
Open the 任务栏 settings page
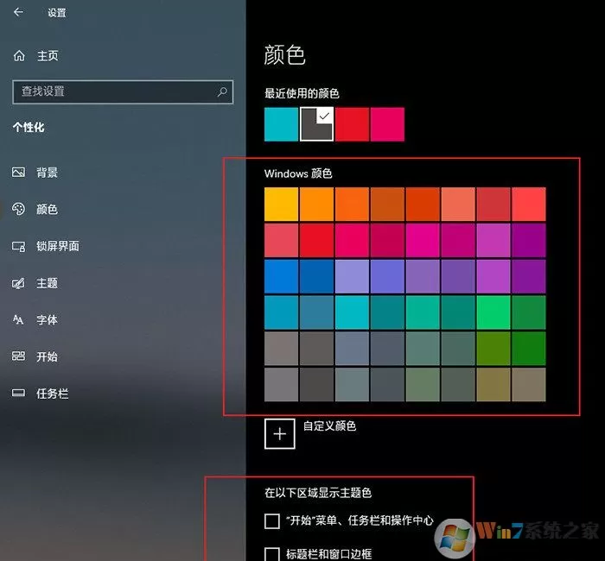41,394
